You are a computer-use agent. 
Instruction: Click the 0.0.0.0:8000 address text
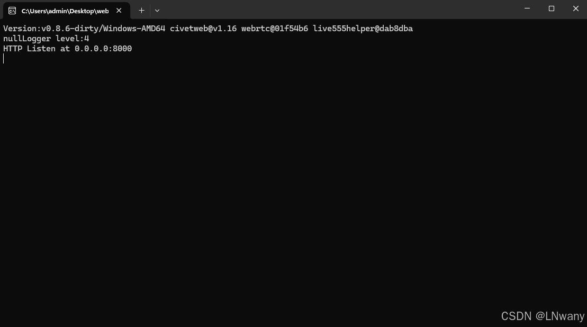coord(103,49)
